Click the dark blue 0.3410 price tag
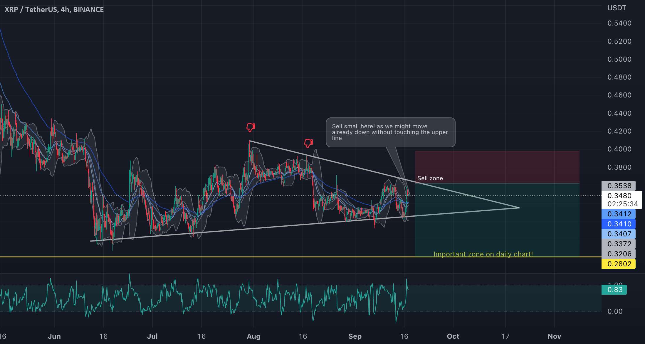645x344 pixels. point(619,224)
